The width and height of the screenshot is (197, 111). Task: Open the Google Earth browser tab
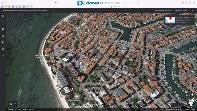[115, 7]
